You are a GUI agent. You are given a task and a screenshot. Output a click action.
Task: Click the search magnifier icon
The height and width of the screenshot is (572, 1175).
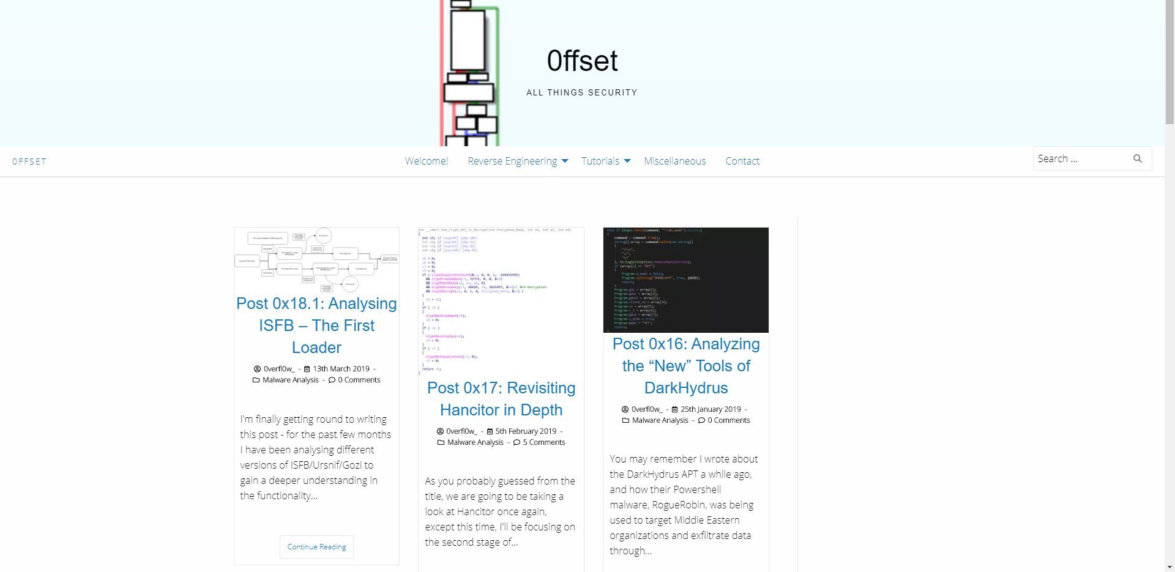click(1137, 158)
